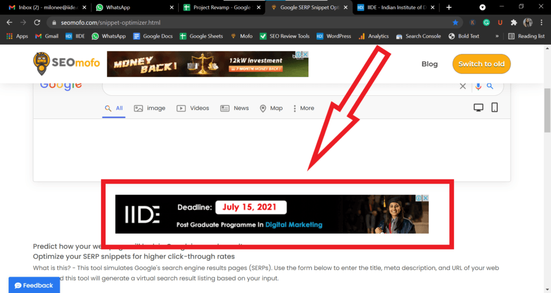The height and width of the screenshot is (293, 551).
Task: Click the Money Back investment ad
Action: pos(208,64)
